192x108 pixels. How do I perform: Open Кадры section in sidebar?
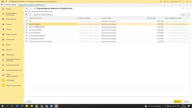pos(8,45)
